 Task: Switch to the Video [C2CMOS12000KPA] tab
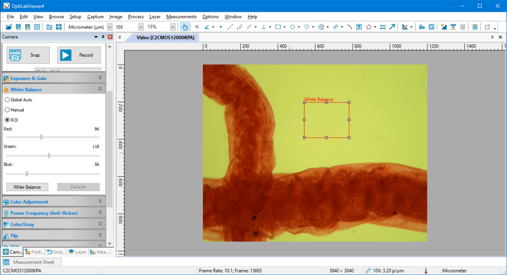pos(165,38)
